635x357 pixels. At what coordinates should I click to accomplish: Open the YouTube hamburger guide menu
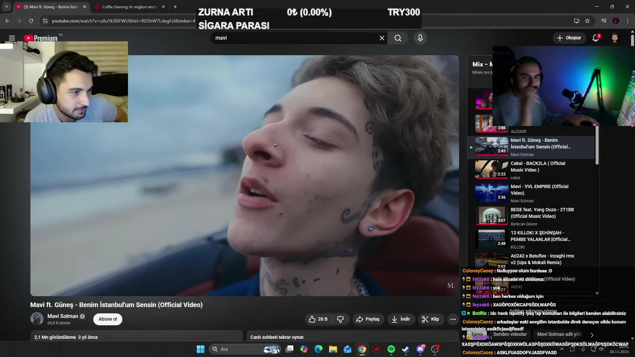11,38
